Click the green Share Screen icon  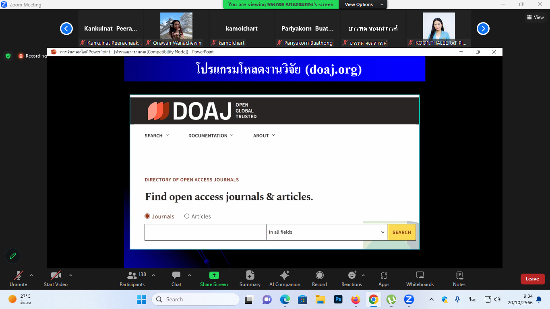tap(214, 275)
